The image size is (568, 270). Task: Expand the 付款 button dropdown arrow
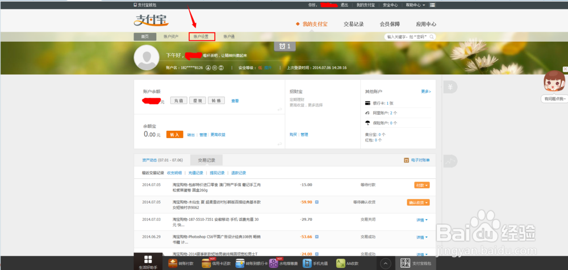(427, 185)
